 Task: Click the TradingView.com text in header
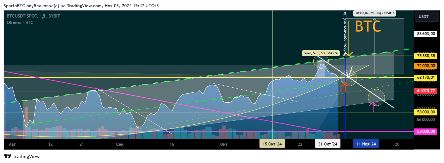tap(84, 6)
